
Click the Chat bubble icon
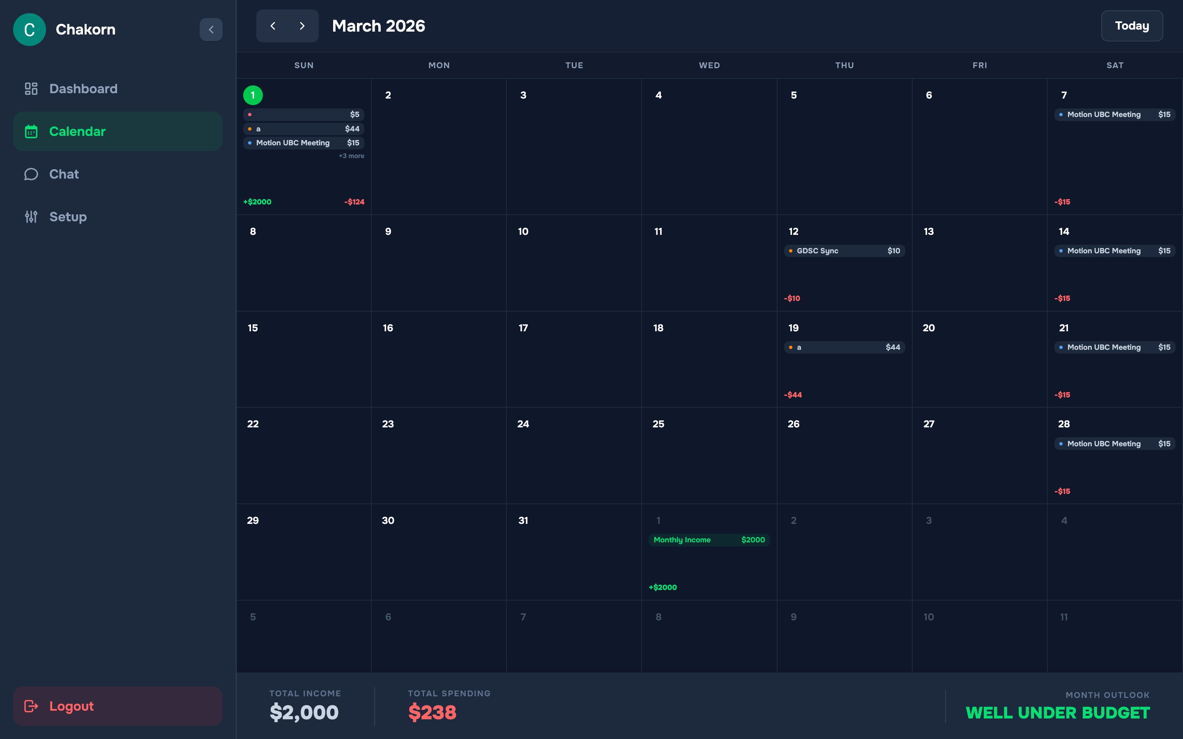point(31,174)
